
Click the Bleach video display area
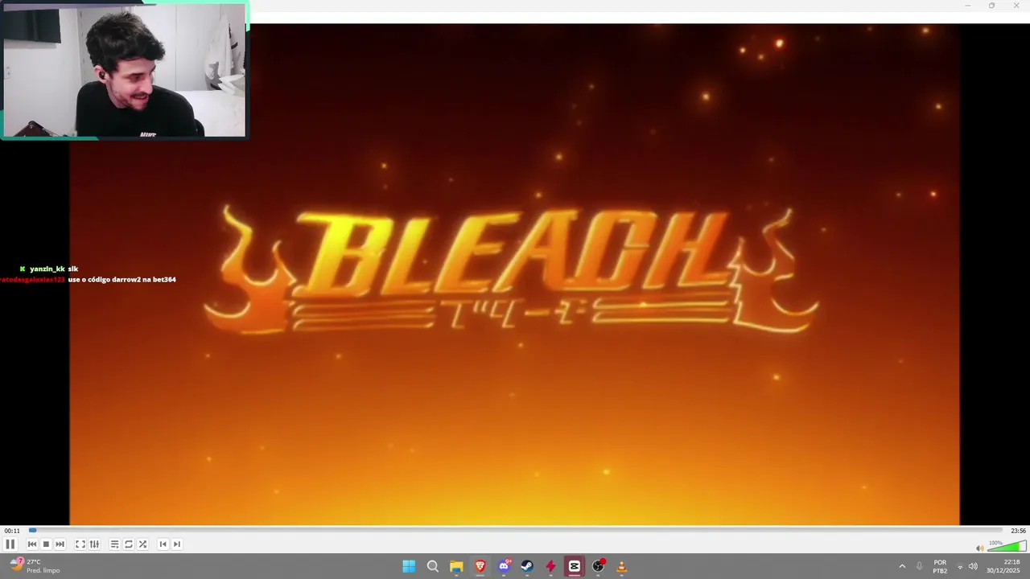click(515, 274)
